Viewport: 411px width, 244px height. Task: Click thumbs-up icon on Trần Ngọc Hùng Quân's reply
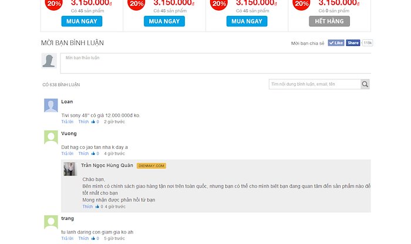97,206
